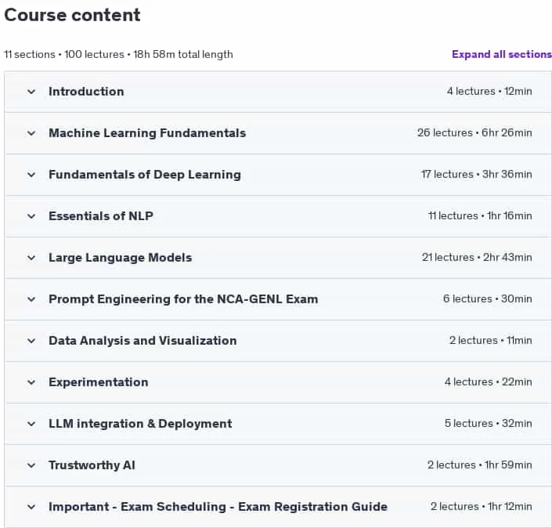Viewport: 552px width, 528px height.
Task: Open the Large Language Models chevron
Action: pos(31,258)
